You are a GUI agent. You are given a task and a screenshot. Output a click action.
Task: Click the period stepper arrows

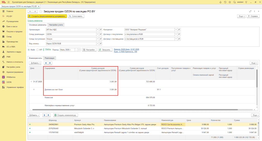[79, 50]
